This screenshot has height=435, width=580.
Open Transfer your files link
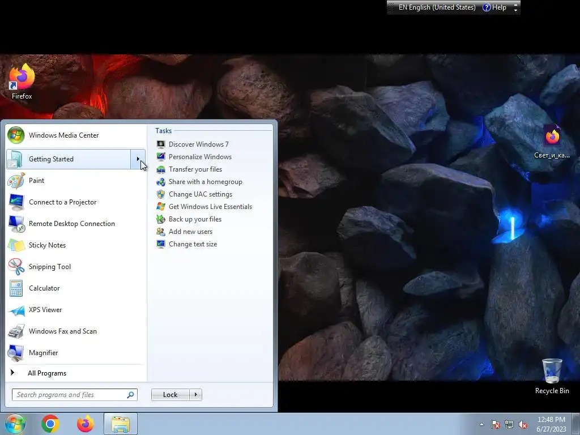195,169
